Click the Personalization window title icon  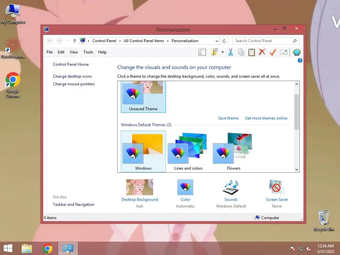[46, 30]
